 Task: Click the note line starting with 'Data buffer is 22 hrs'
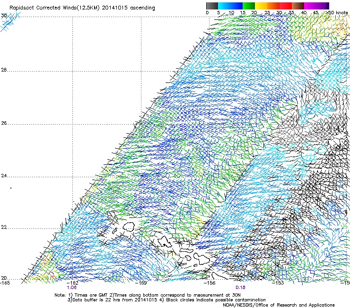(x=166, y=300)
